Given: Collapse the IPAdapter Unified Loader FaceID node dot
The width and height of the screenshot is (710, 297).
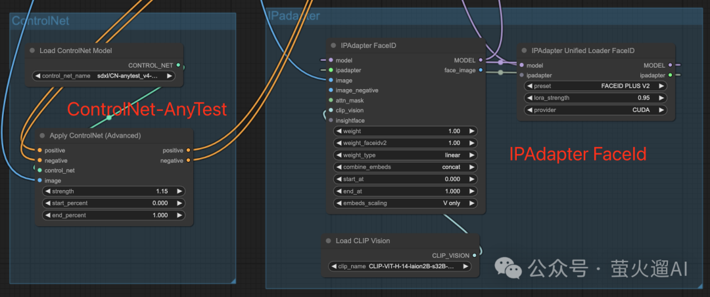Looking at the screenshot, I should (525, 50).
